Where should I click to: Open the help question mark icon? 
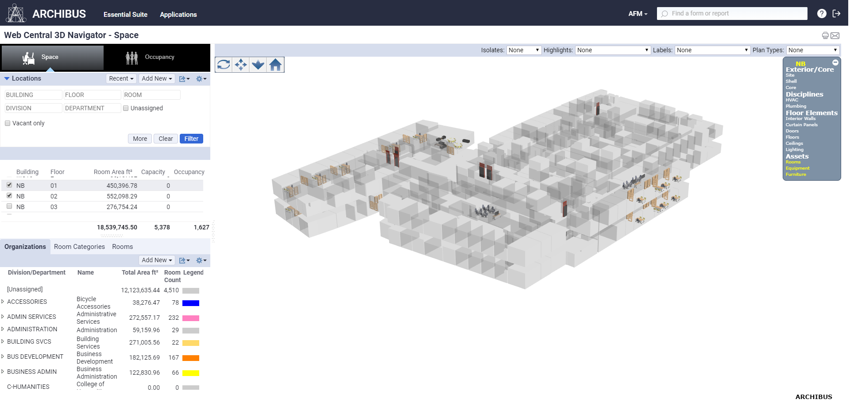(822, 14)
